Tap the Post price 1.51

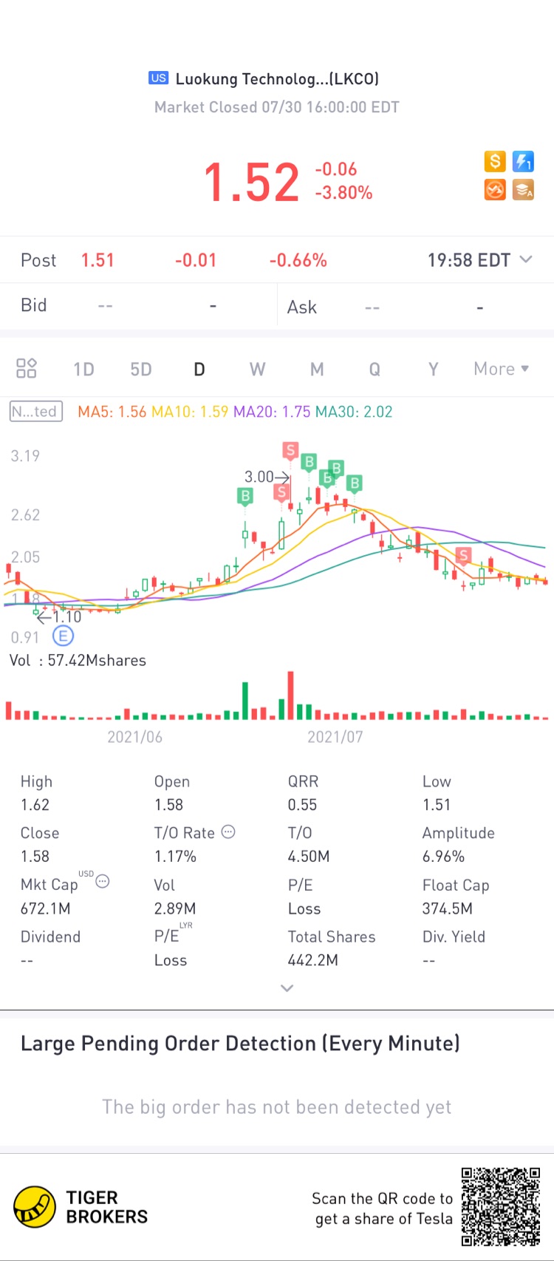point(98,260)
